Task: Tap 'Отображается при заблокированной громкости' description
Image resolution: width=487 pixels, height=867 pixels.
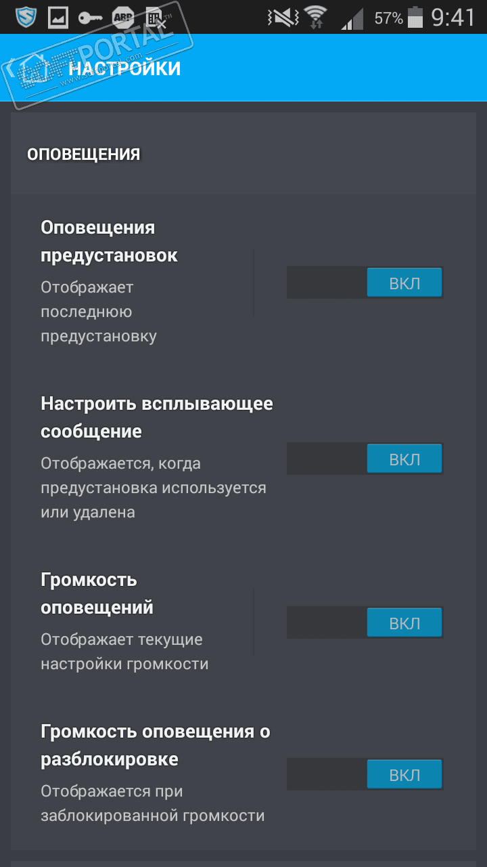Action: pyautogui.click(x=152, y=803)
